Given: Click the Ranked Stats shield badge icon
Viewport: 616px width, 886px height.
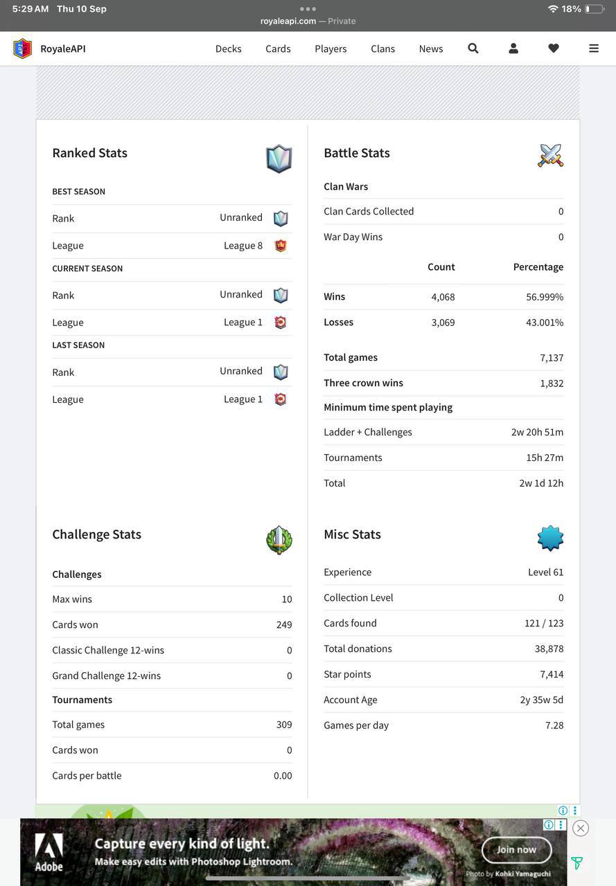Looking at the screenshot, I should (x=279, y=159).
